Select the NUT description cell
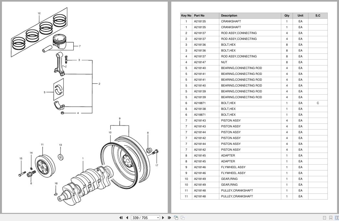The image size is (339, 221). 250,62
